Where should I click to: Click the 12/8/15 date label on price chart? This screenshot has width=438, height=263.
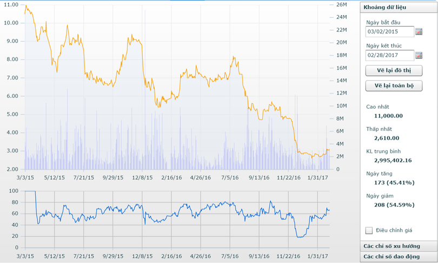[144, 177]
